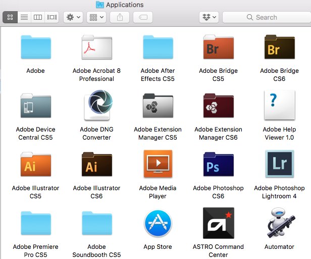The image size is (311, 259).
Task: Select Adobe After Effects CS5 folder icon
Action: [x=158, y=47]
